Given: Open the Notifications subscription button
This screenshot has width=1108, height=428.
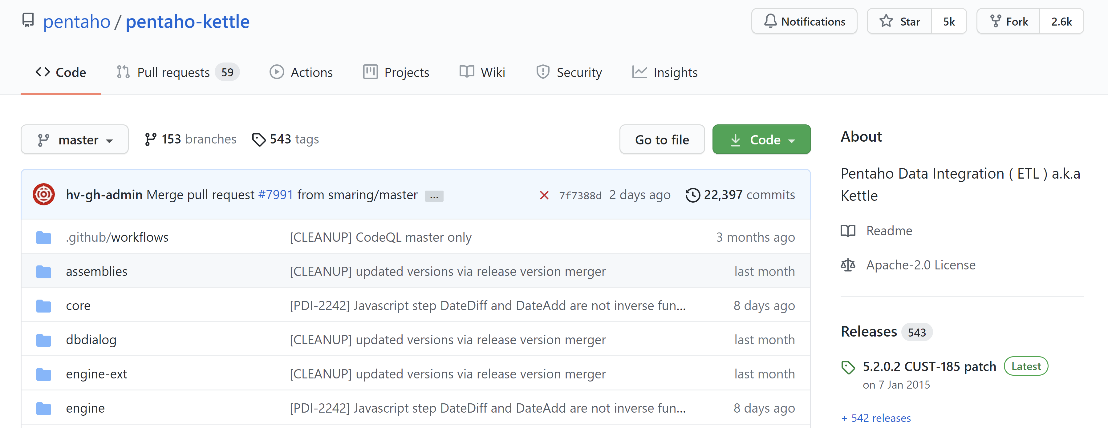Looking at the screenshot, I should 804,21.
